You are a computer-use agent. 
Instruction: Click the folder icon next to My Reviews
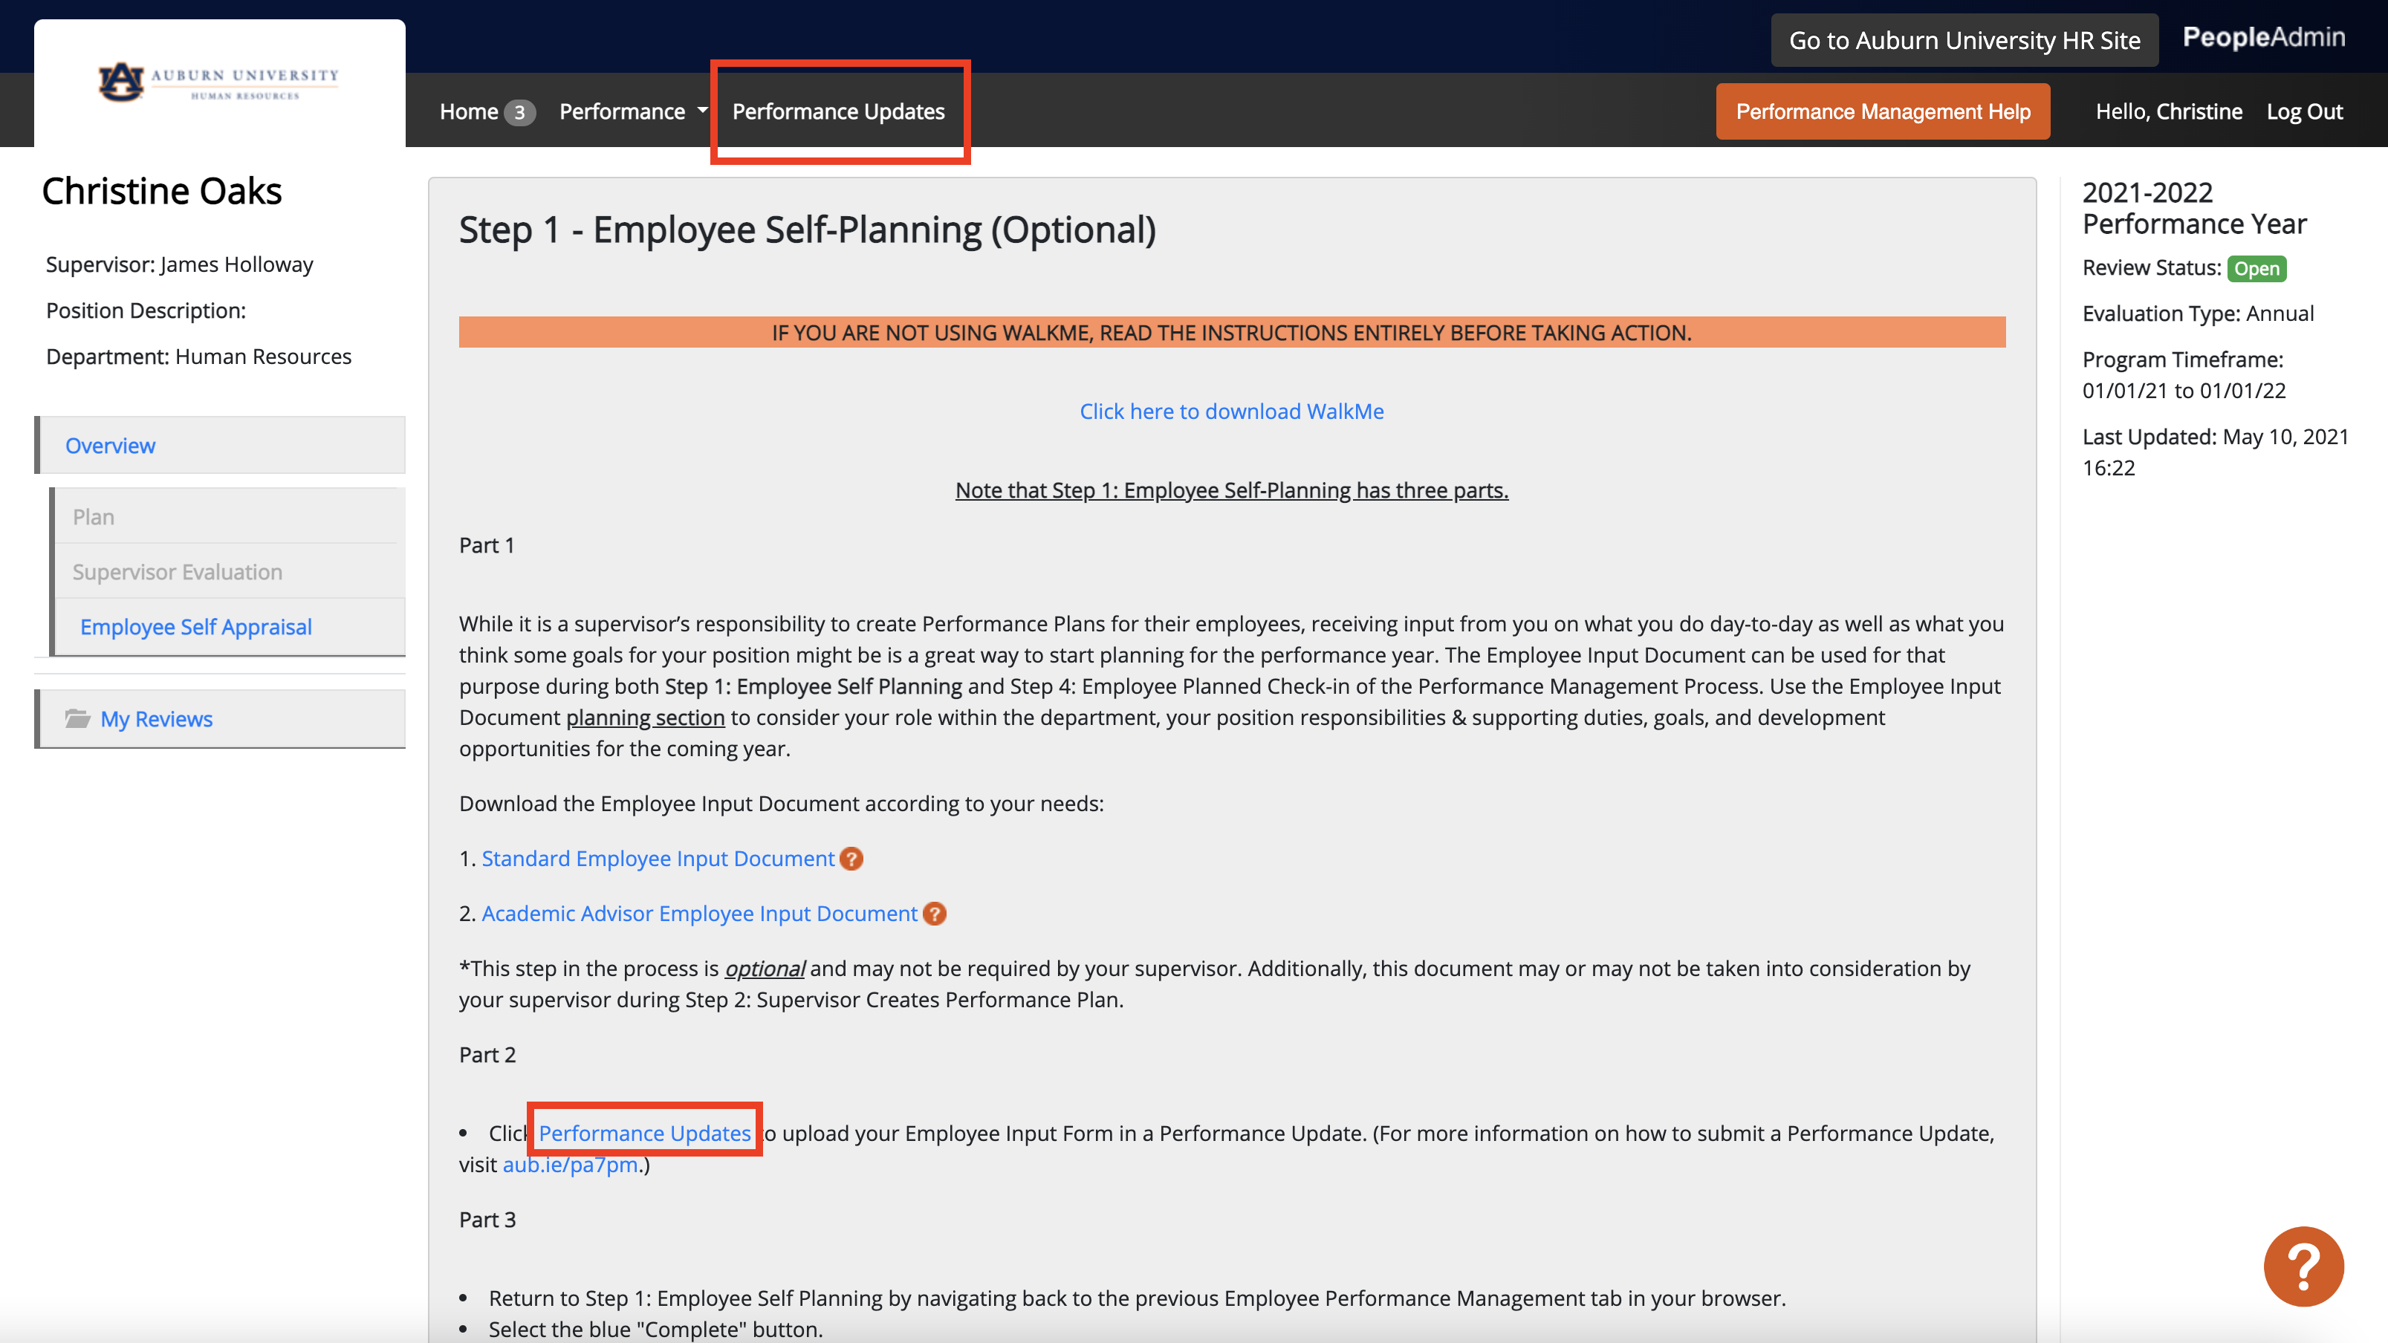pyautogui.click(x=78, y=718)
